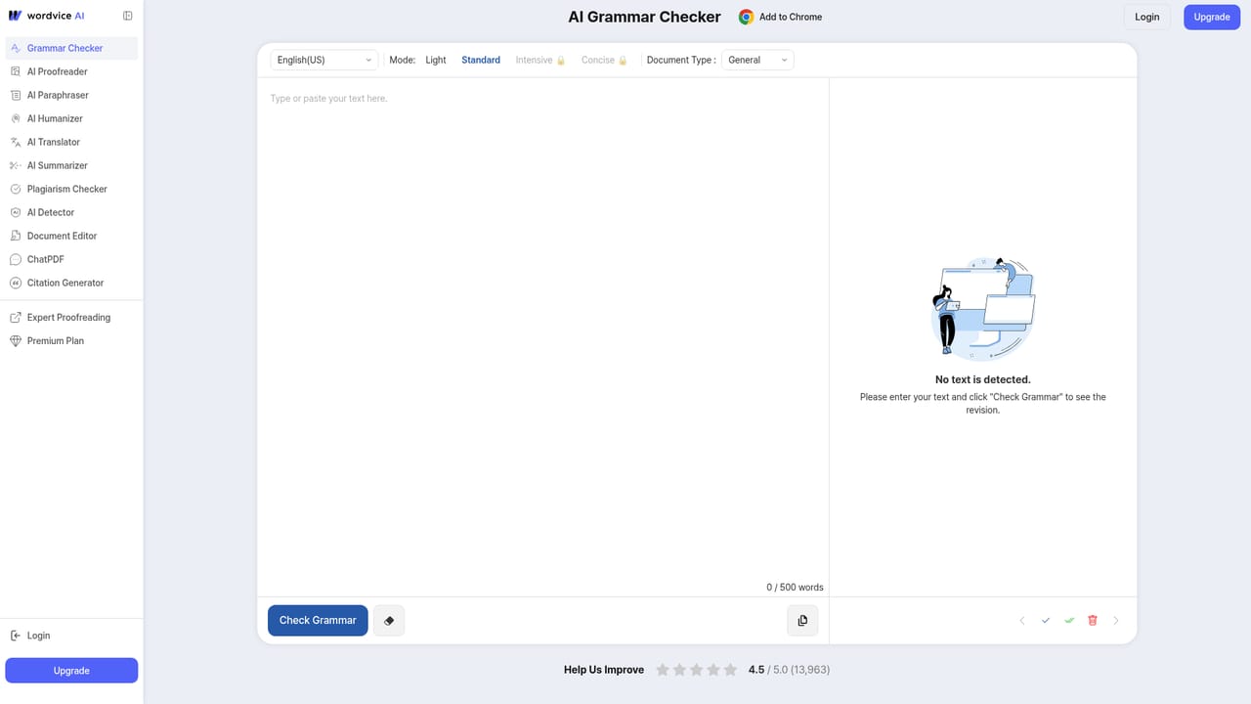Open Document Editor in the sidebar

(71, 236)
